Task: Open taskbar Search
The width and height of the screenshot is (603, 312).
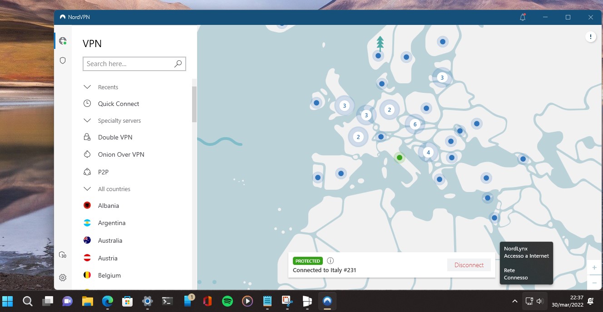Action: coord(28,301)
